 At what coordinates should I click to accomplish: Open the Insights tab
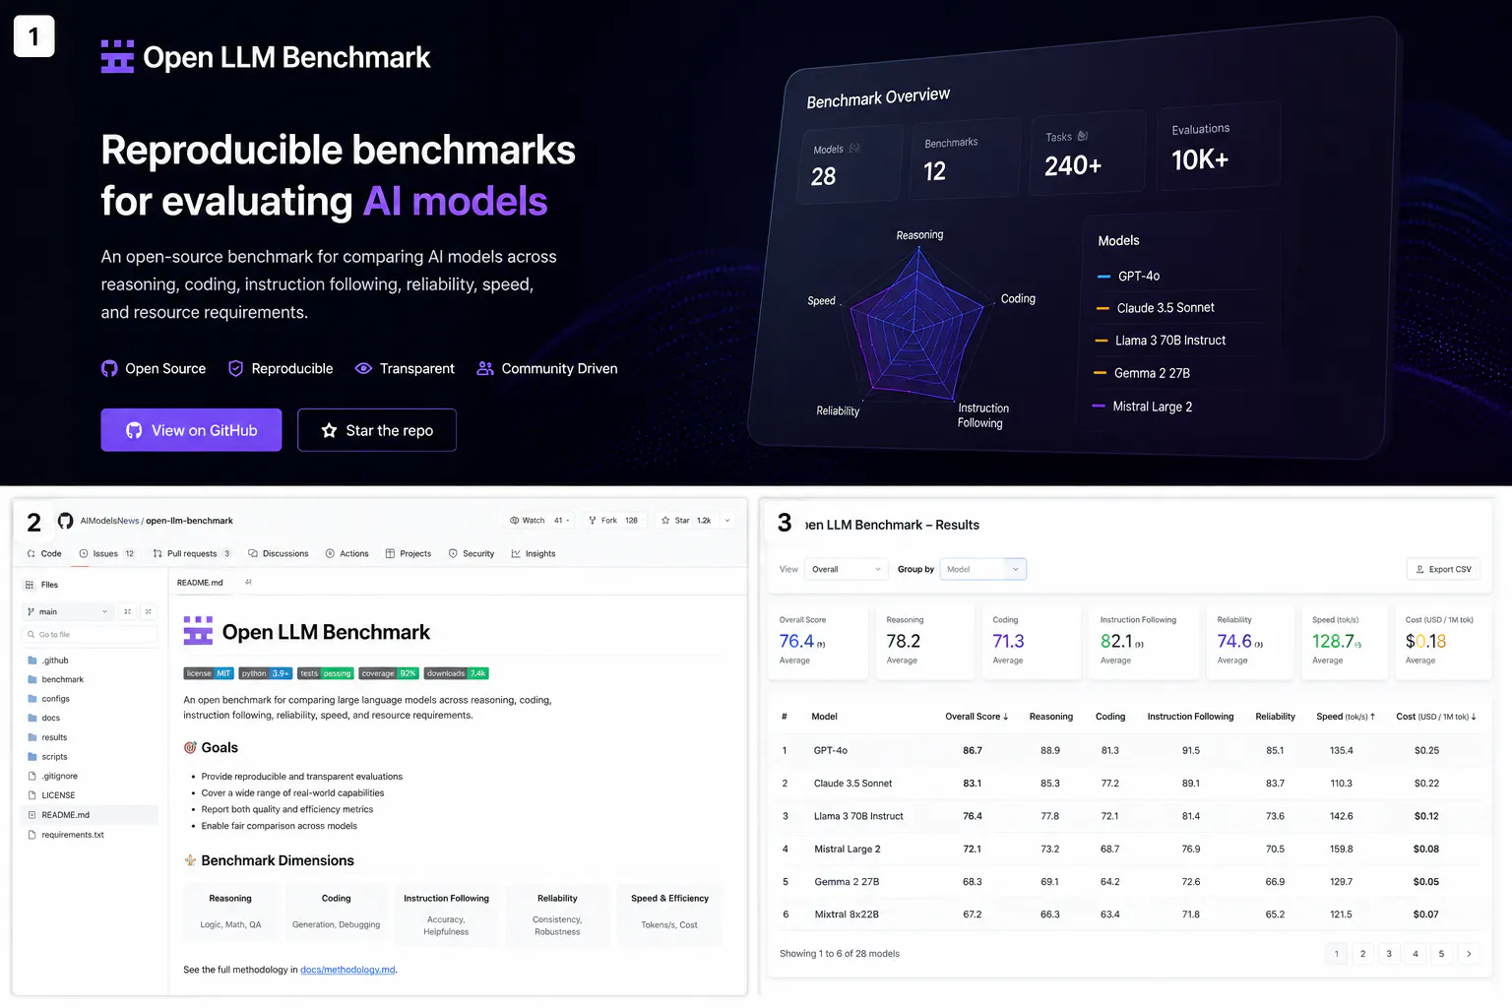coord(534,554)
